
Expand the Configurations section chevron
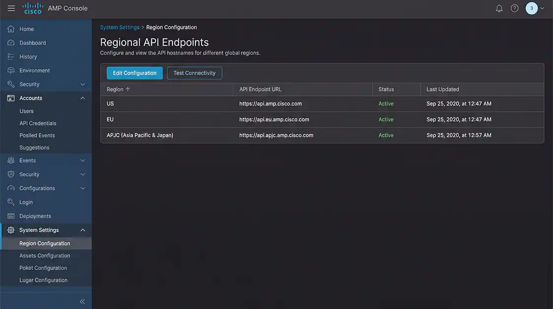click(x=82, y=188)
